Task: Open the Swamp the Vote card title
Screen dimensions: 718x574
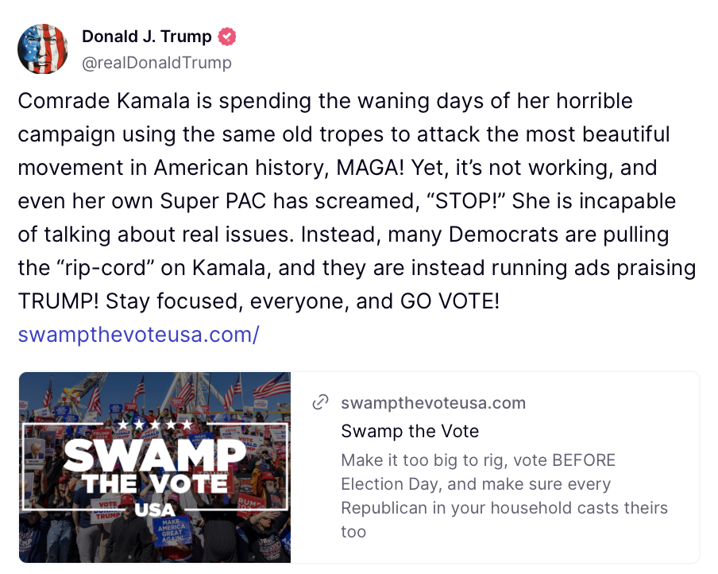Action: tap(410, 431)
